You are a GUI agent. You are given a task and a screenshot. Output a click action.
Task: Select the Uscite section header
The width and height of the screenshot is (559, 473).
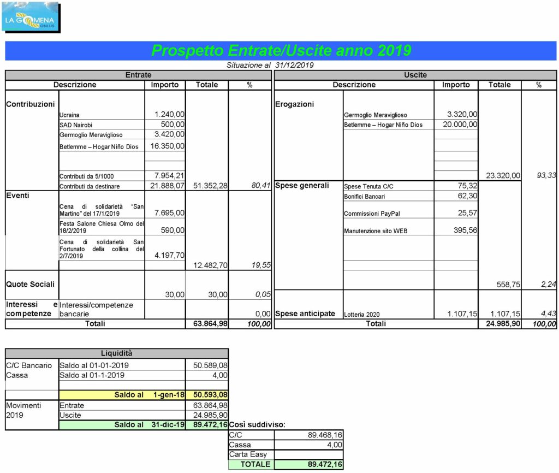415,75
